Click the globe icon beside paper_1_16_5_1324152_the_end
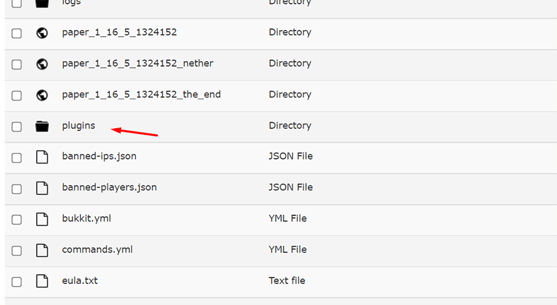The image size is (557, 305). pos(42,95)
